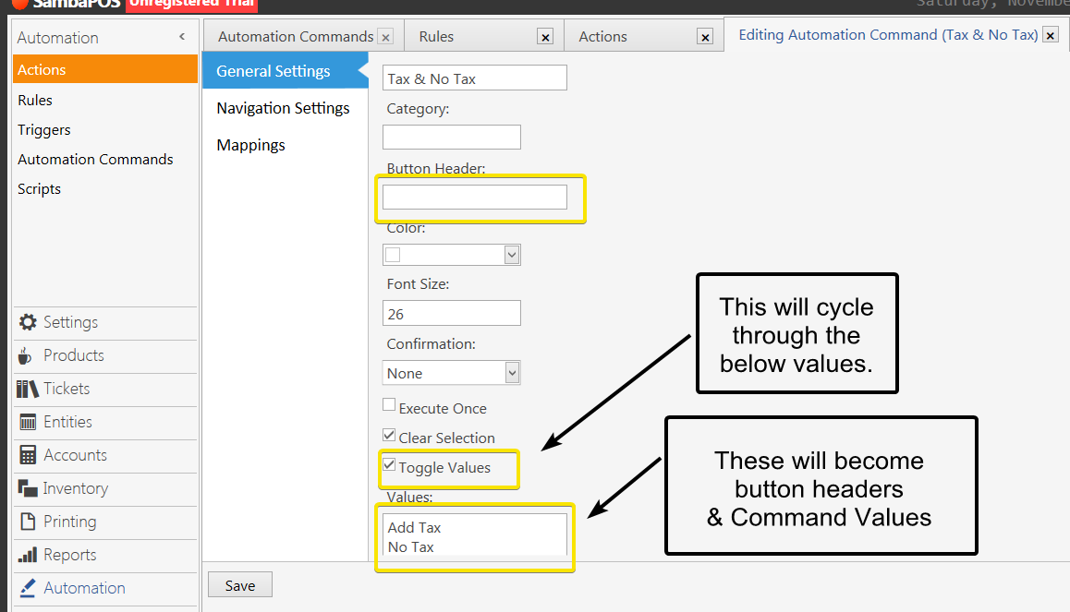Click the Printing page icon

pyautogui.click(x=27, y=522)
